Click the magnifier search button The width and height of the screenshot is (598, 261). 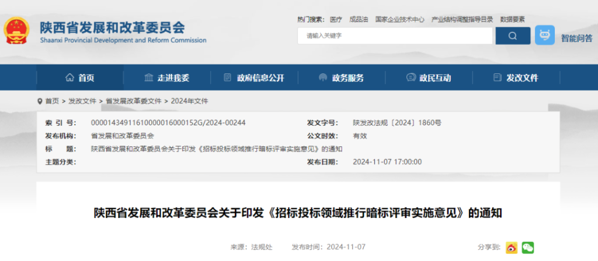point(513,36)
